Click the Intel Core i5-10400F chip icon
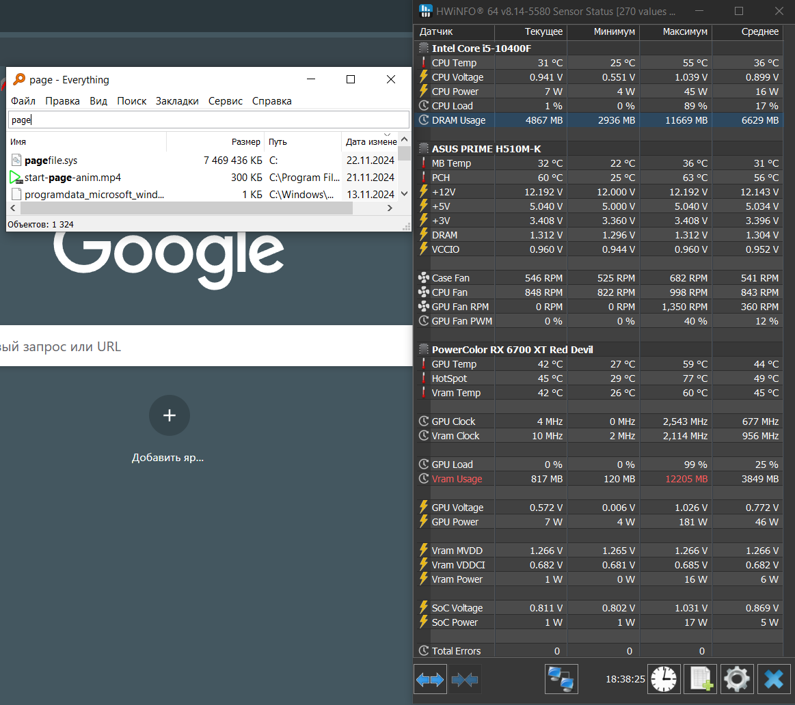Screen dimensions: 795x705 point(424,48)
